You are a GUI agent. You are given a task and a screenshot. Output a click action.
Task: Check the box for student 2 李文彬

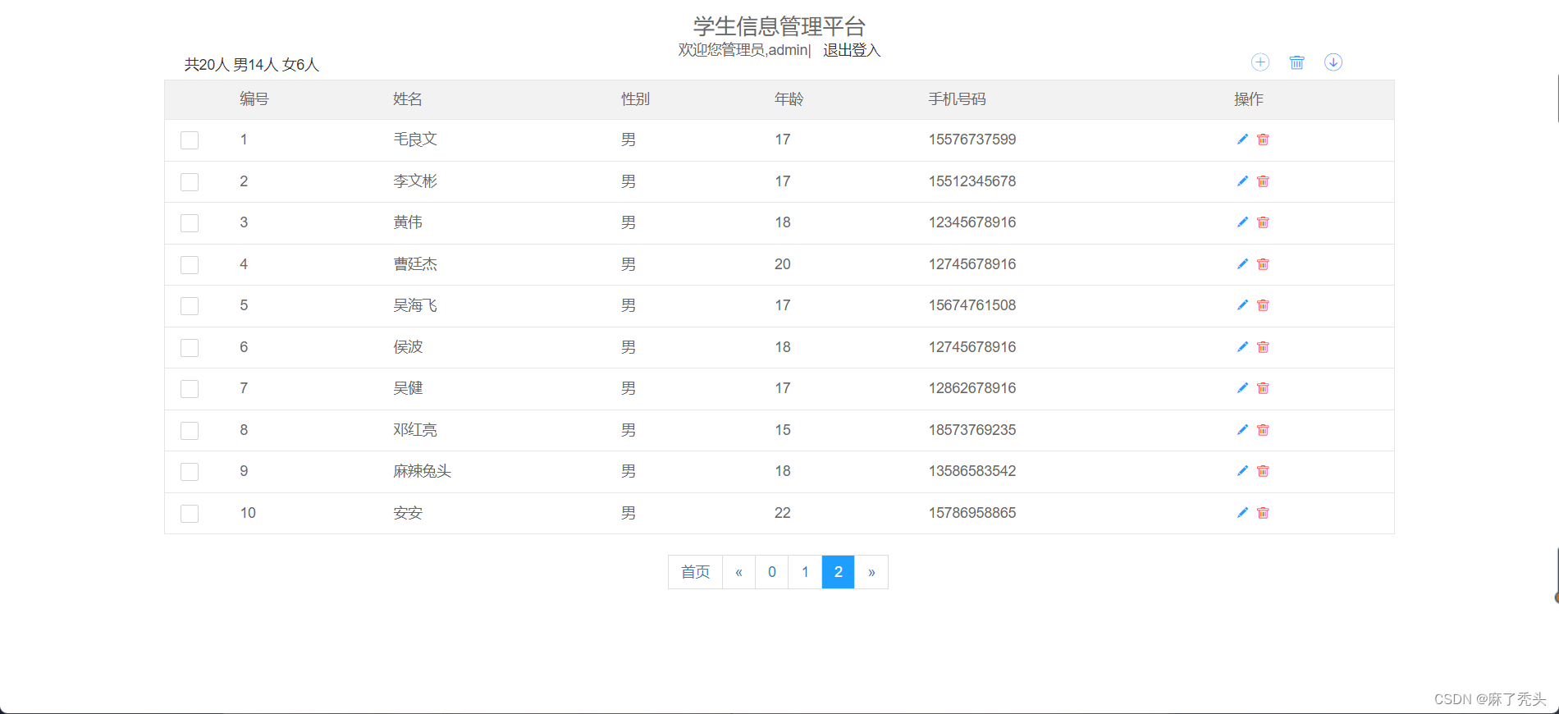(190, 182)
